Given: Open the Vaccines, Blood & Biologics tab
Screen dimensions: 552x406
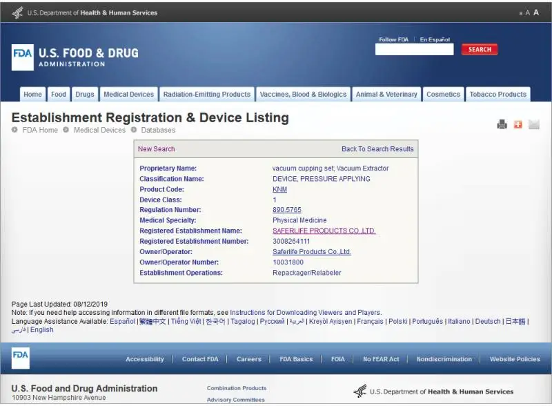Looking at the screenshot, I should tap(303, 95).
